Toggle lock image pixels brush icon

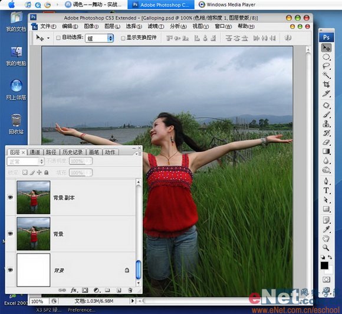(32, 172)
